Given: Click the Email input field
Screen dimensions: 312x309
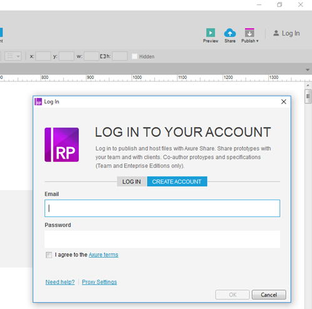Looking at the screenshot, I should point(162,208).
